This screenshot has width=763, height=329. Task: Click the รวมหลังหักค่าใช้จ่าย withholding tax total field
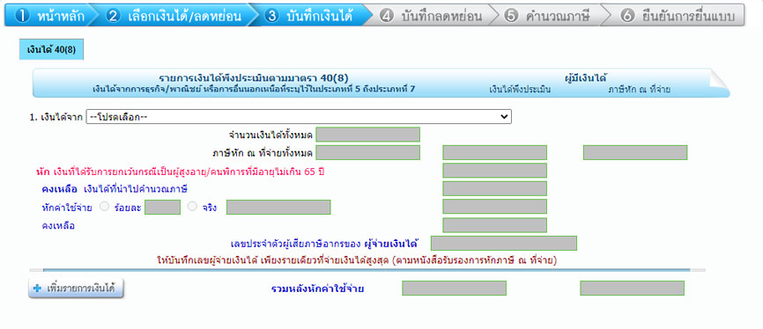(x=632, y=289)
